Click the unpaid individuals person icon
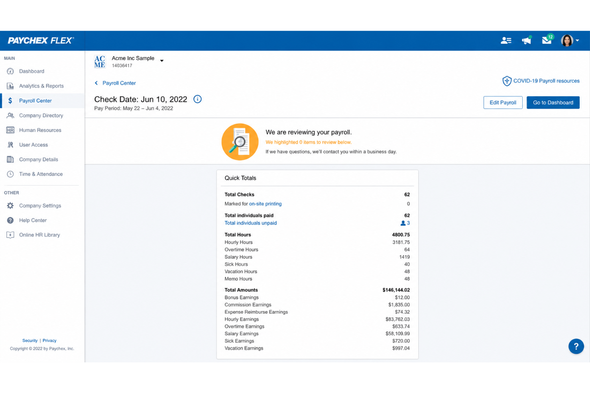This screenshot has height=393, width=590. pos(403,223)
